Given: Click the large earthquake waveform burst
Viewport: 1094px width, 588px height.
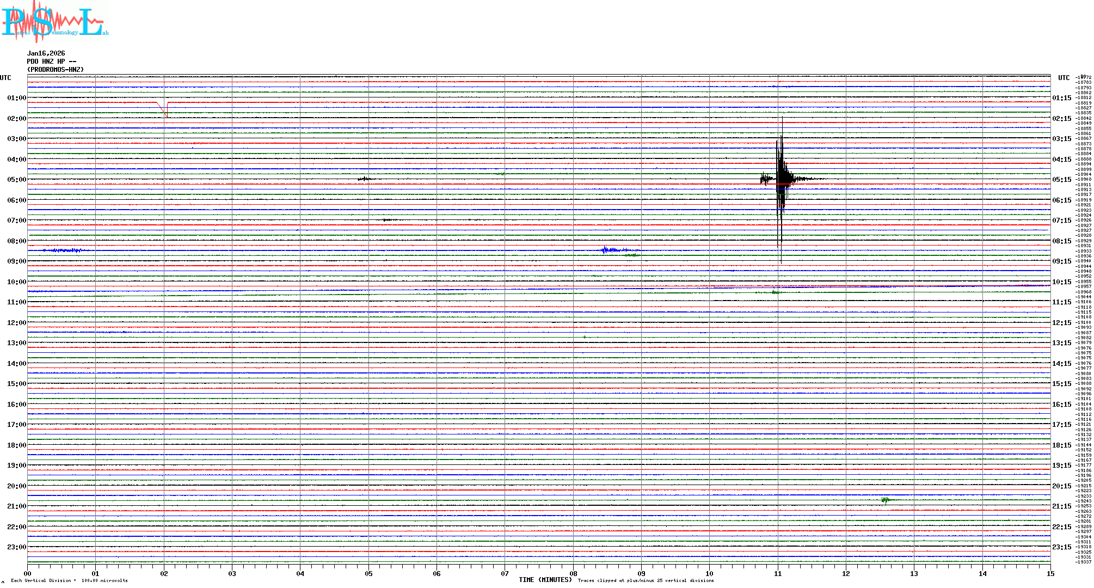Looking at the screenshot, I should tap(781, 180).
